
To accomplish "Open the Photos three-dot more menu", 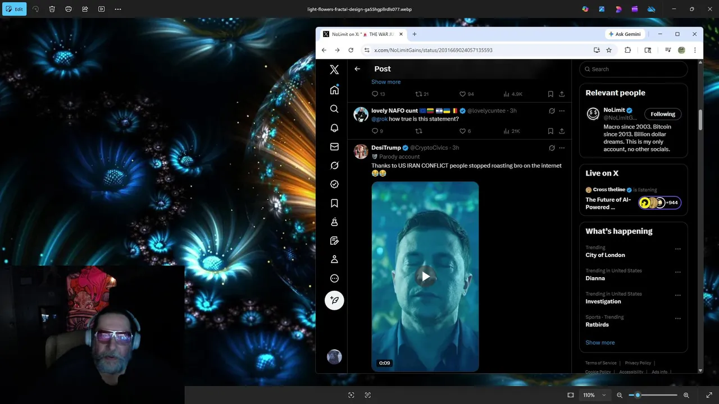I will 118,9.
